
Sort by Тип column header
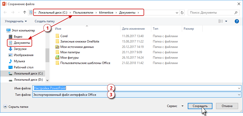point(156,29)
